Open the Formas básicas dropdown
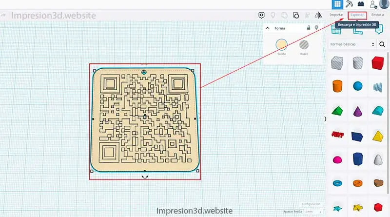This screenshot has width=390, height=217. [351, 44]
